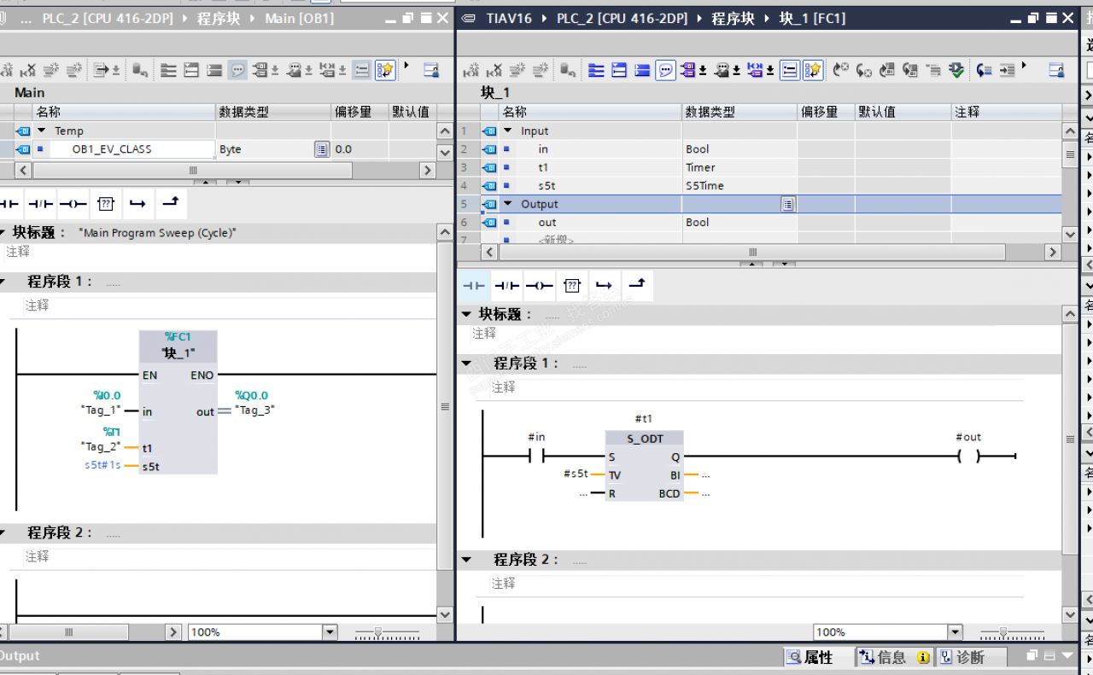Collapse the Temp section in Main interface

41,131
